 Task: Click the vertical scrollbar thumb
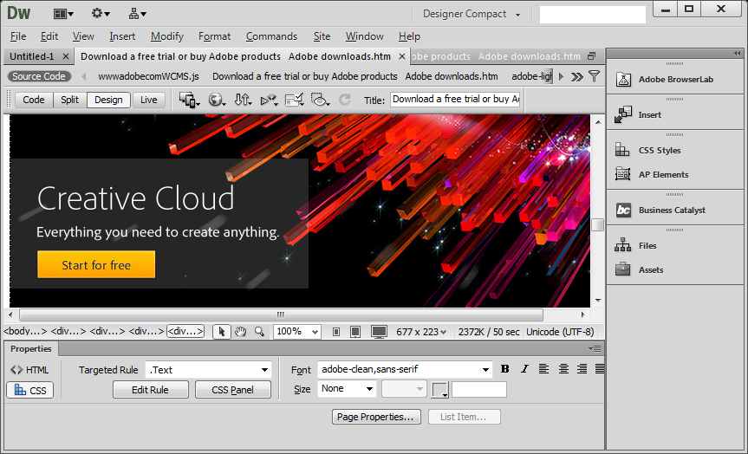tap(598, 224)
